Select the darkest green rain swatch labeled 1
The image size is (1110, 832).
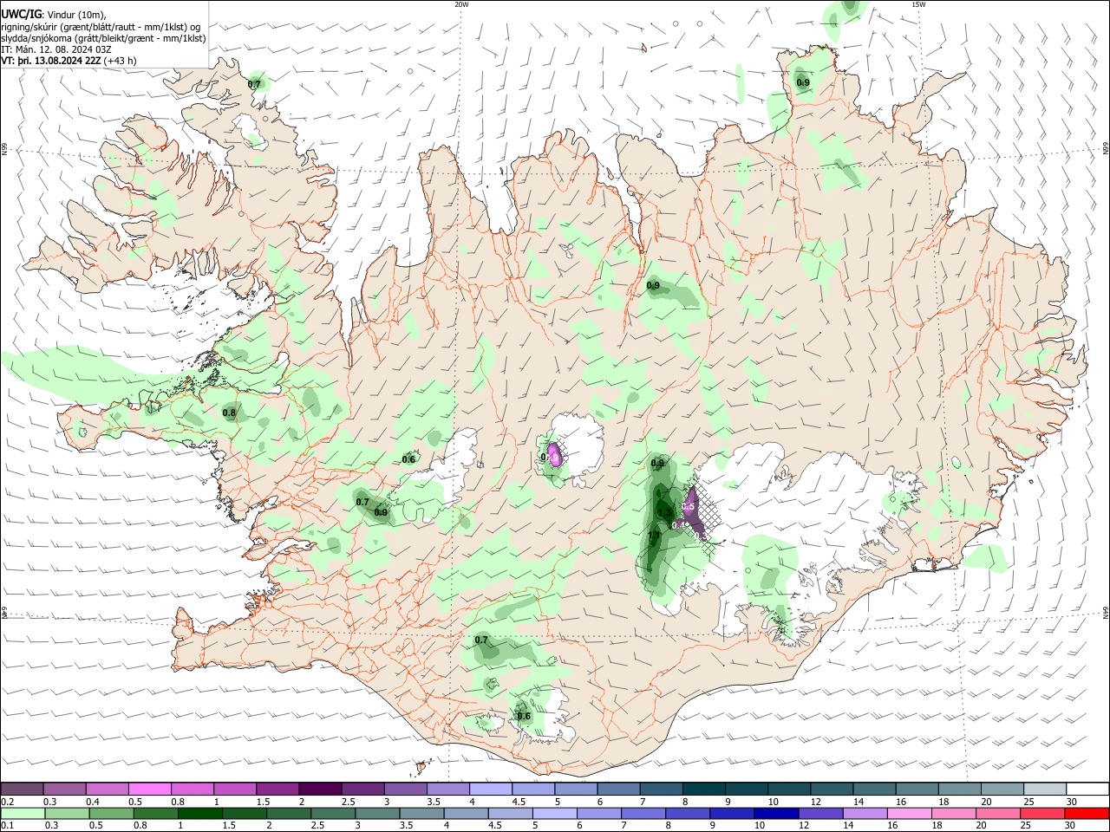pos(199,813)
